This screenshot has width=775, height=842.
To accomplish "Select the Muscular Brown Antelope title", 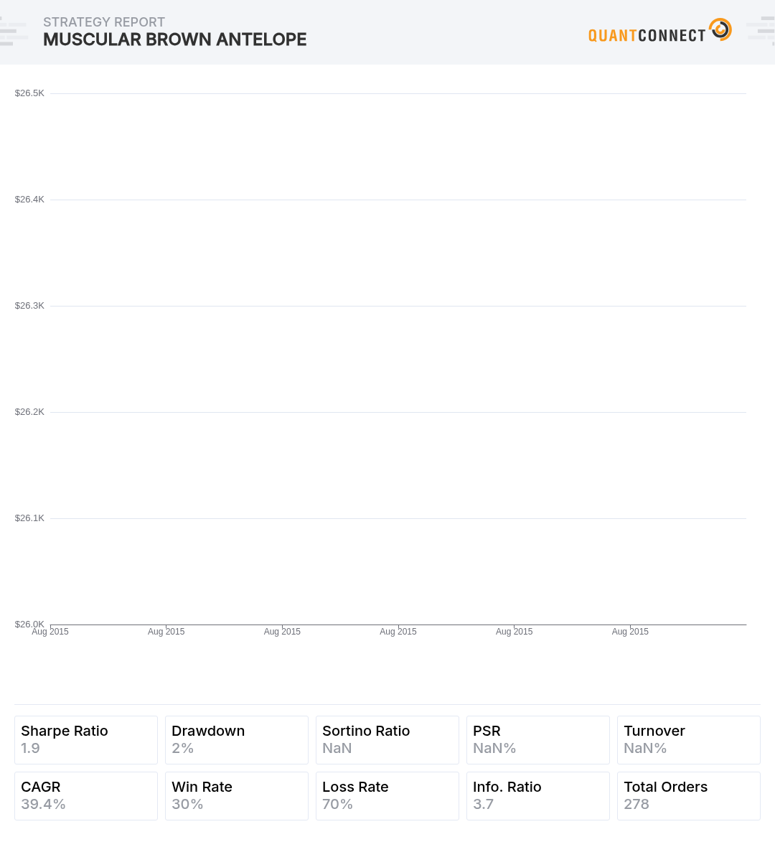I will pos(175,39).
